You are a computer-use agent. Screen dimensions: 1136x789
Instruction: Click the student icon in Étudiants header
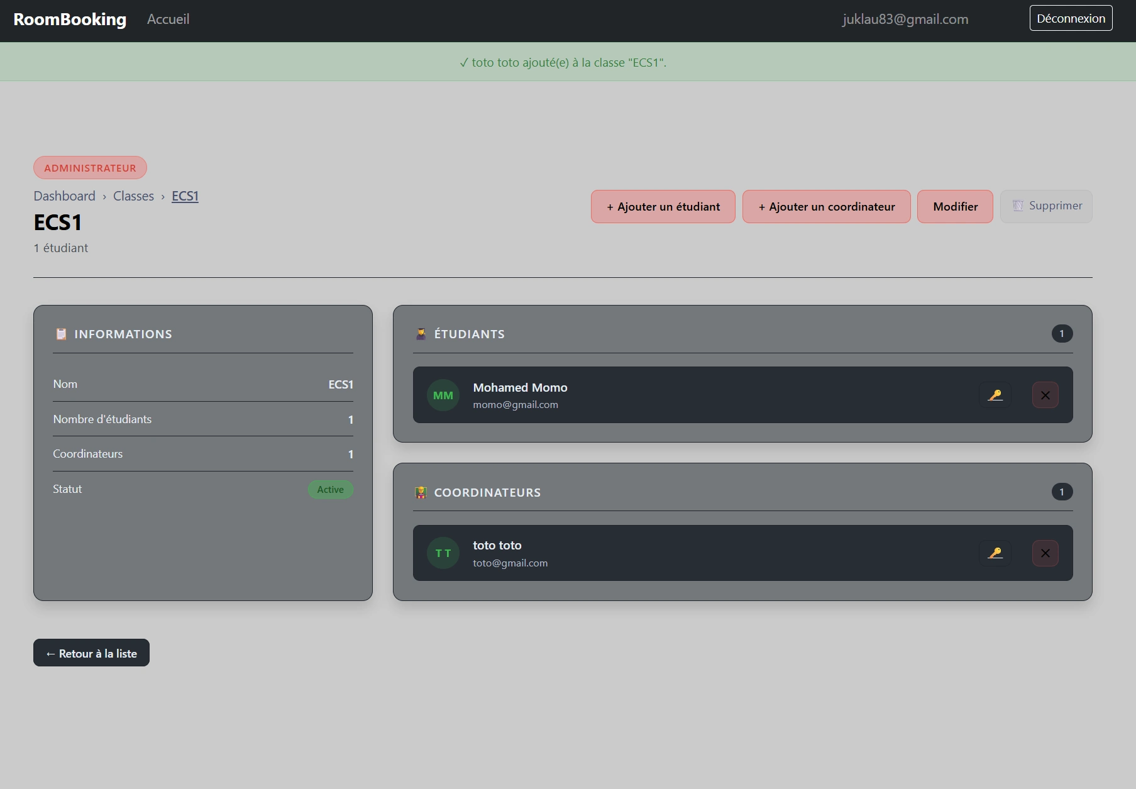[x=421, y=333]
